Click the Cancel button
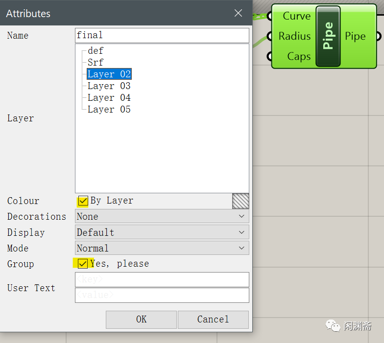Image resolution: width=384 pixels, height=343 pixels. (213, 320)
